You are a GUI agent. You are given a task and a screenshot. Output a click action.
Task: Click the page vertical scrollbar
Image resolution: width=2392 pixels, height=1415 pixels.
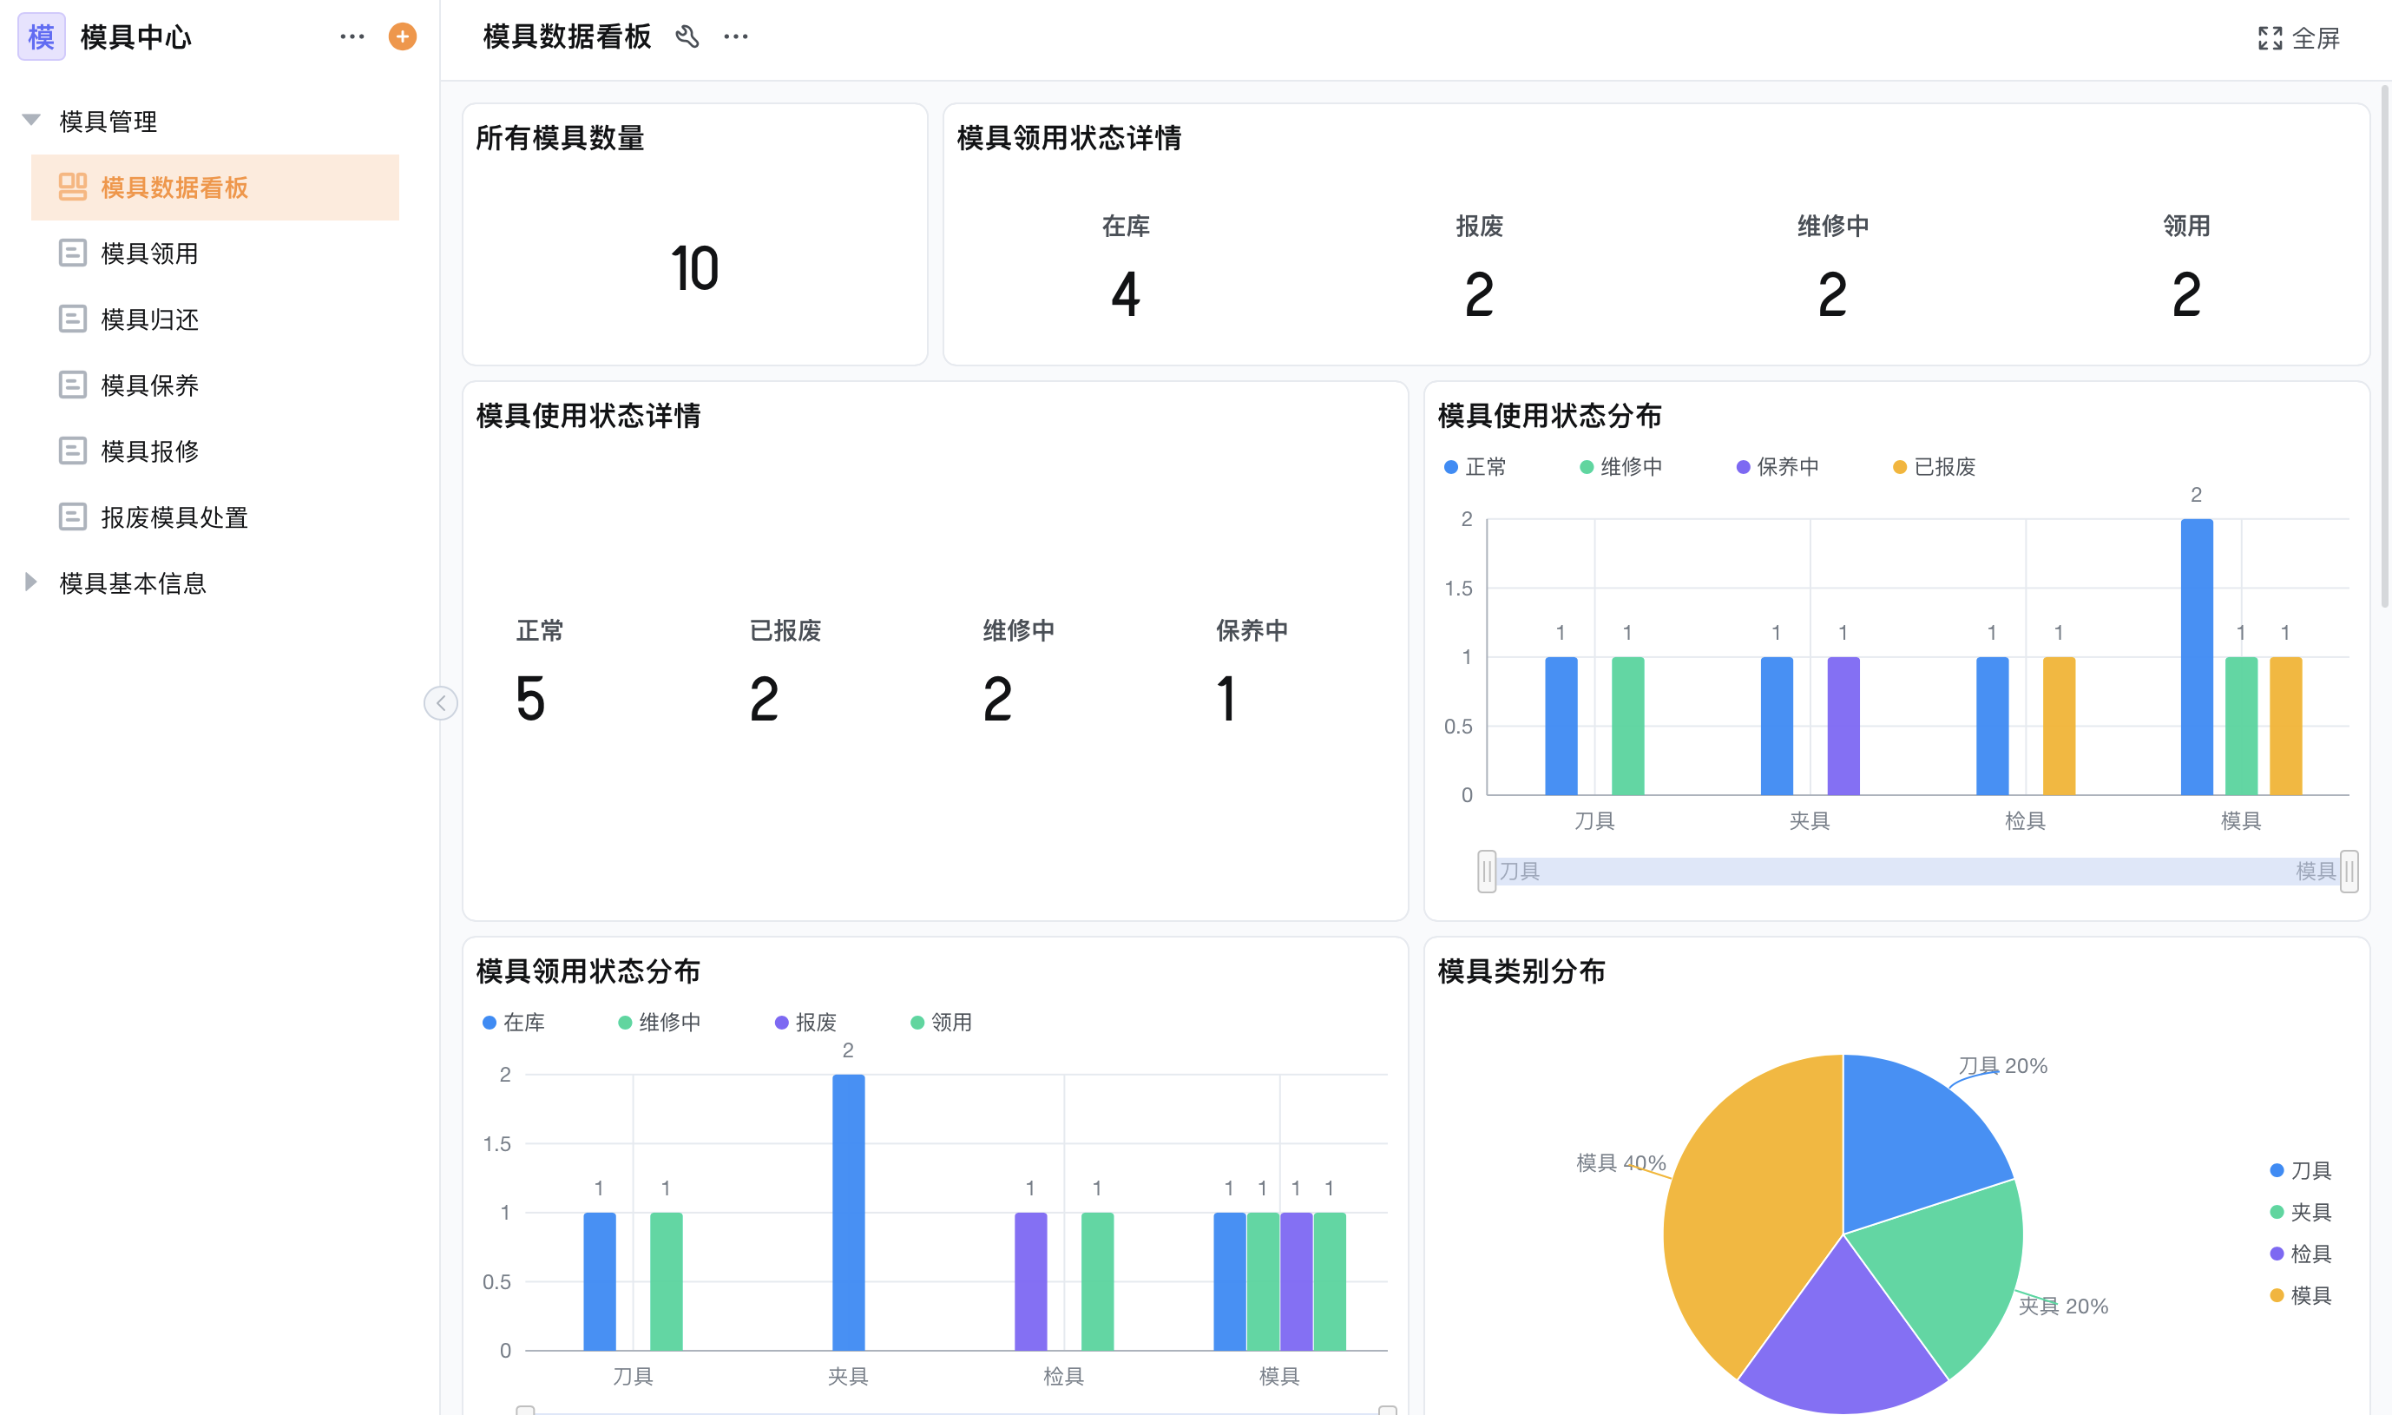click(x=2385, y=346)
